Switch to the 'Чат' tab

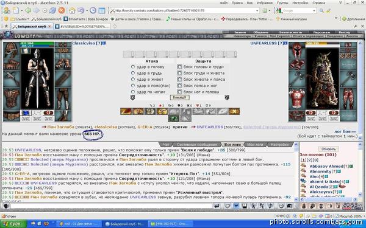(x=166, y=145)
